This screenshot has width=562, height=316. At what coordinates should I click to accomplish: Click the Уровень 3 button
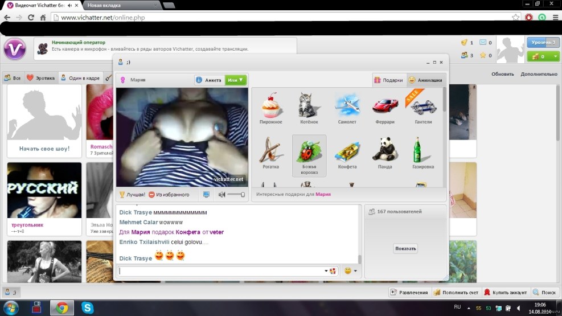tap(543, 42)
